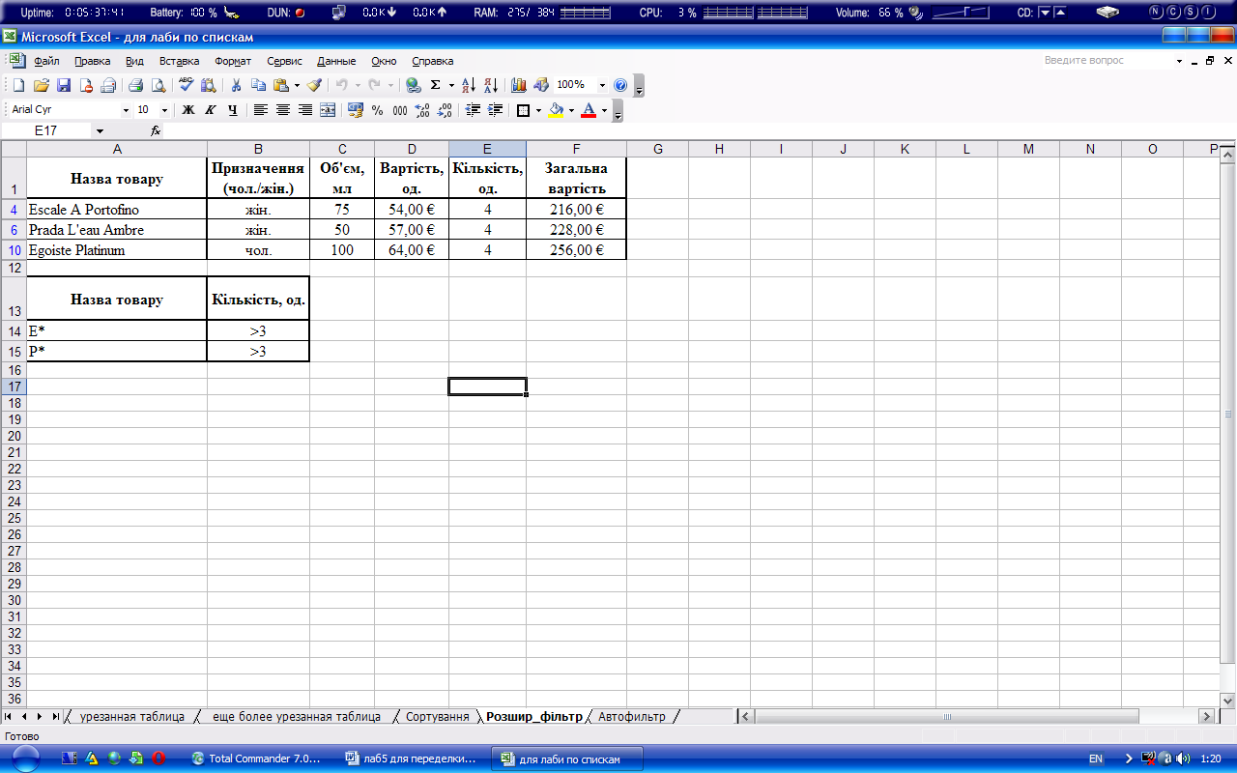Screen dimensions: 1237x773
Task: Insert a hyperlink with the globe icon
Action: (412, 85)
